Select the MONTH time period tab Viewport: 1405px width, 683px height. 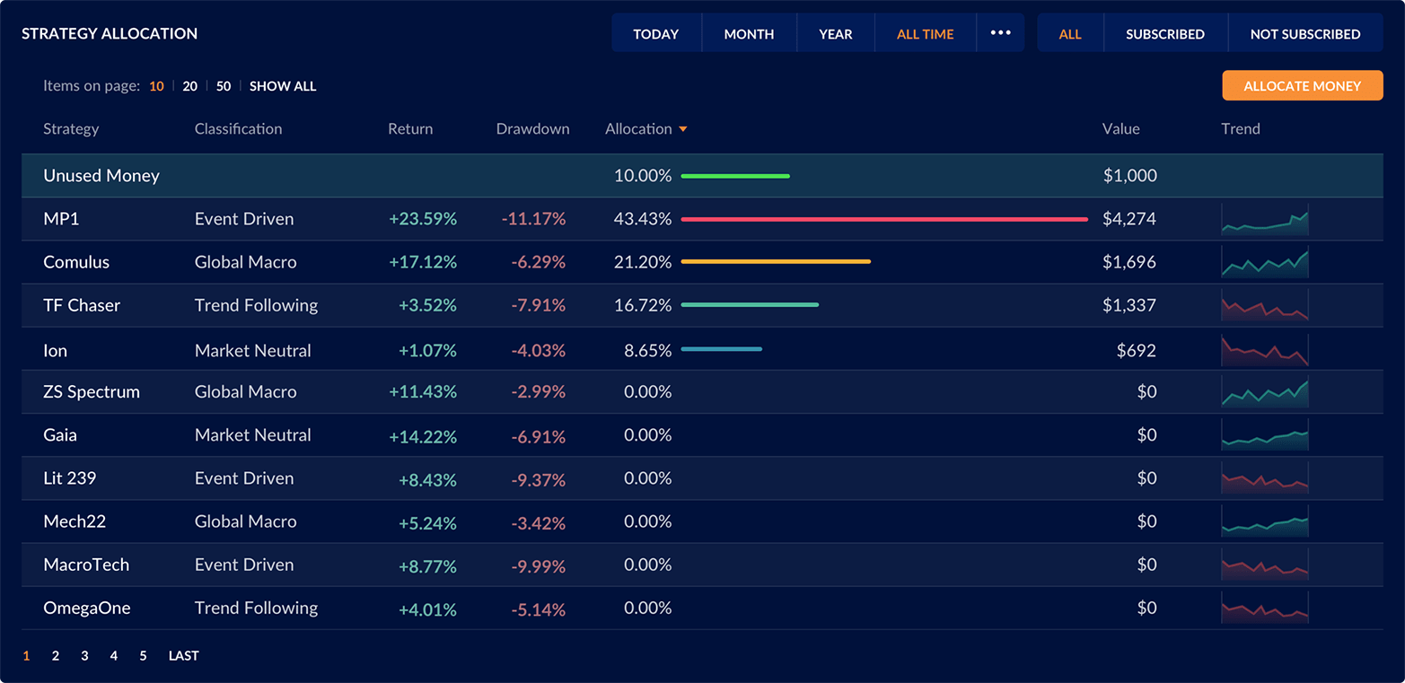[x=749, y=34]
